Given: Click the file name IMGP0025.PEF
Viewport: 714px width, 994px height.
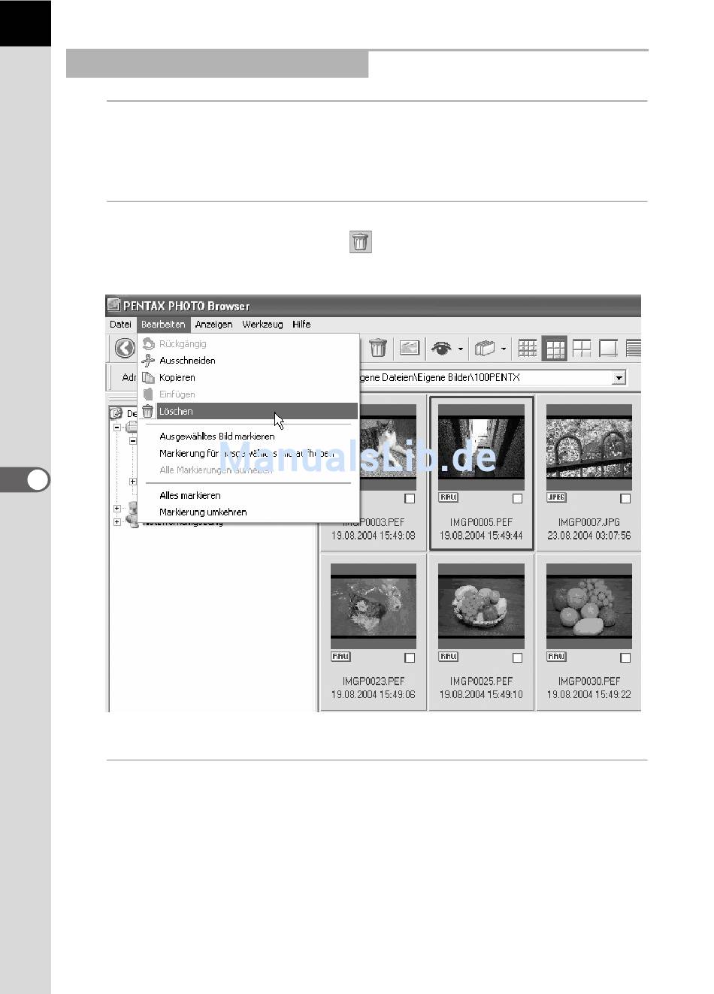Looking at the screenshot, I should point(481,681).
